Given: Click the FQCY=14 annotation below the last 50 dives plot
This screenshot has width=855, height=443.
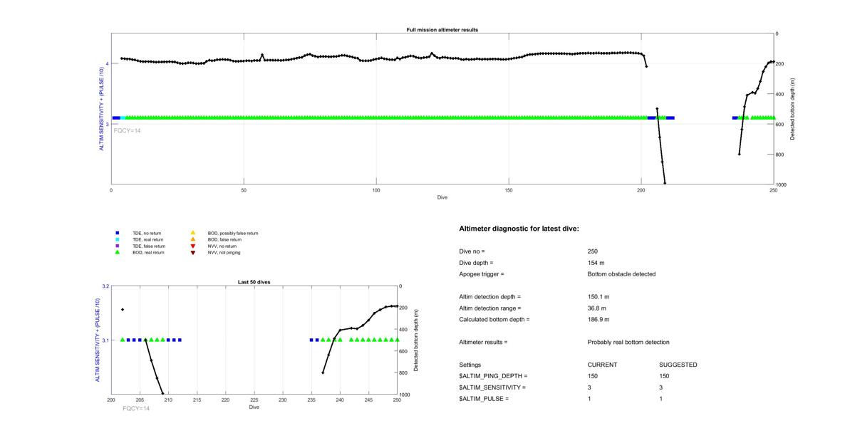Looking at the screenshot, I should click(136, 409).
